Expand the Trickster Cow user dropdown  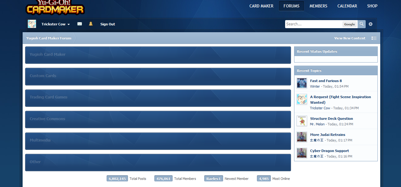tap(56, 24)
